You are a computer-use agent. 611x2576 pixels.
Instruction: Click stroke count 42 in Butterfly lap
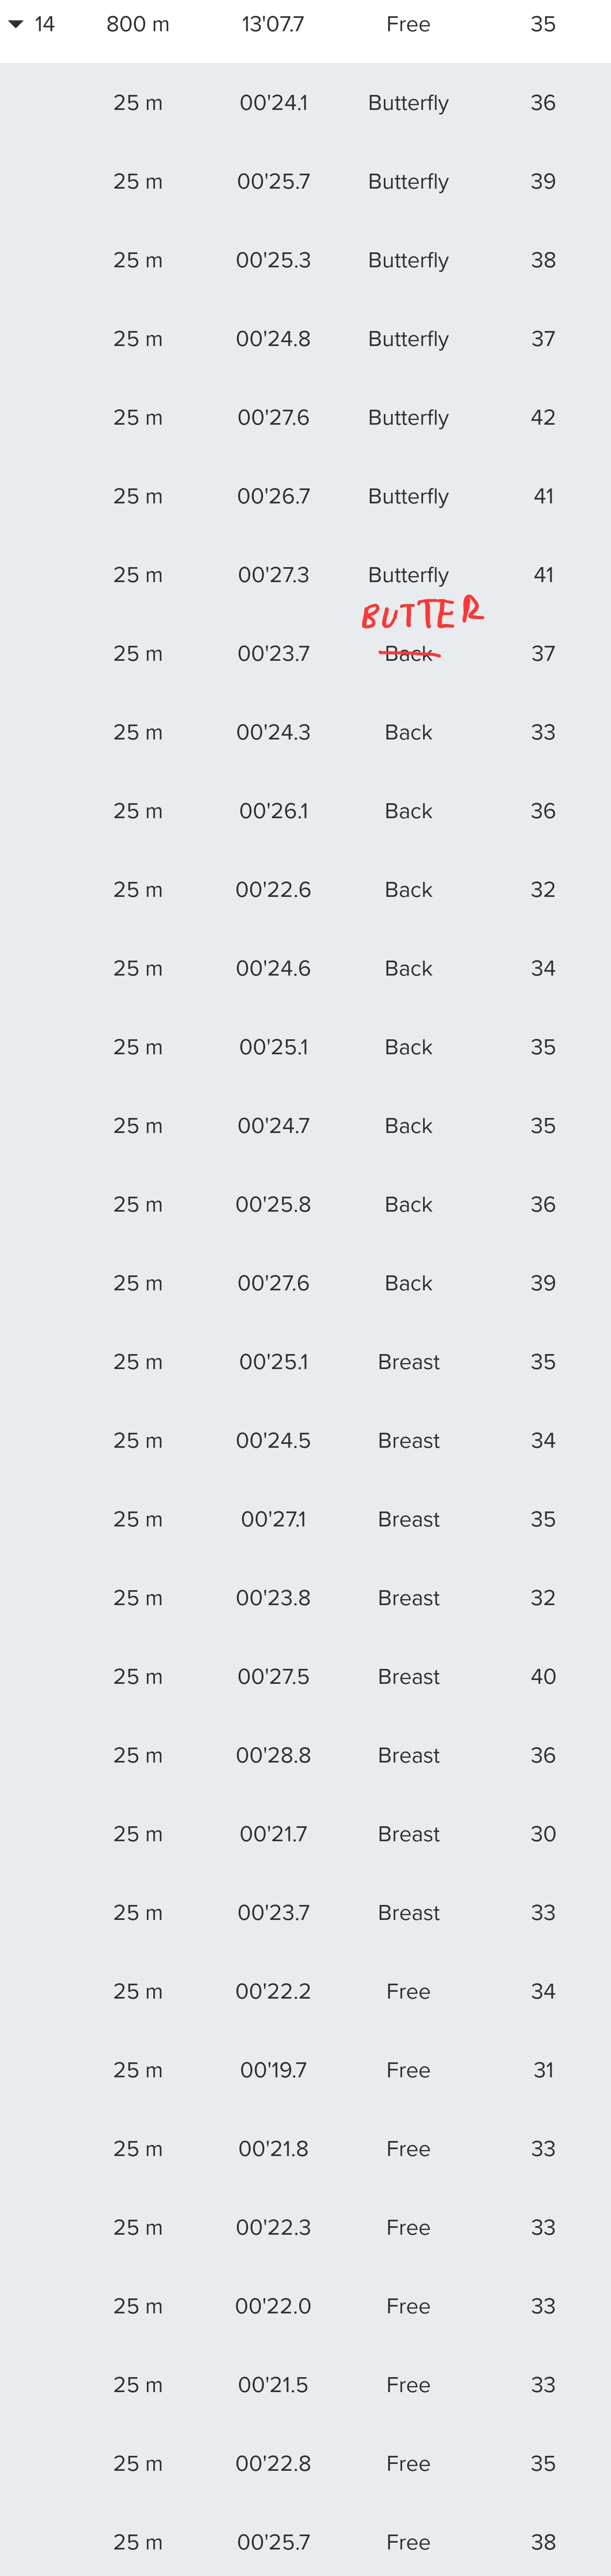[x=543, y=418]
